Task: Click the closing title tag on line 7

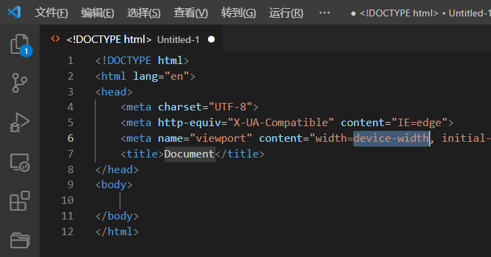Action: click(x=240, y=154)
